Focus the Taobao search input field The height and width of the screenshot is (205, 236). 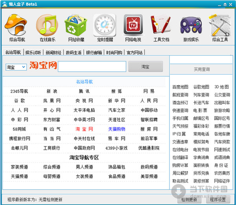[x=92, y=66]
